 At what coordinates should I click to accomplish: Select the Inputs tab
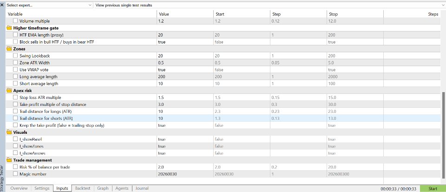(62, 188)
